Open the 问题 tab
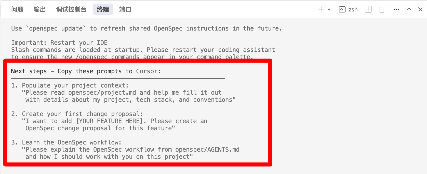 pyautogui.click(x=17, y=10)
